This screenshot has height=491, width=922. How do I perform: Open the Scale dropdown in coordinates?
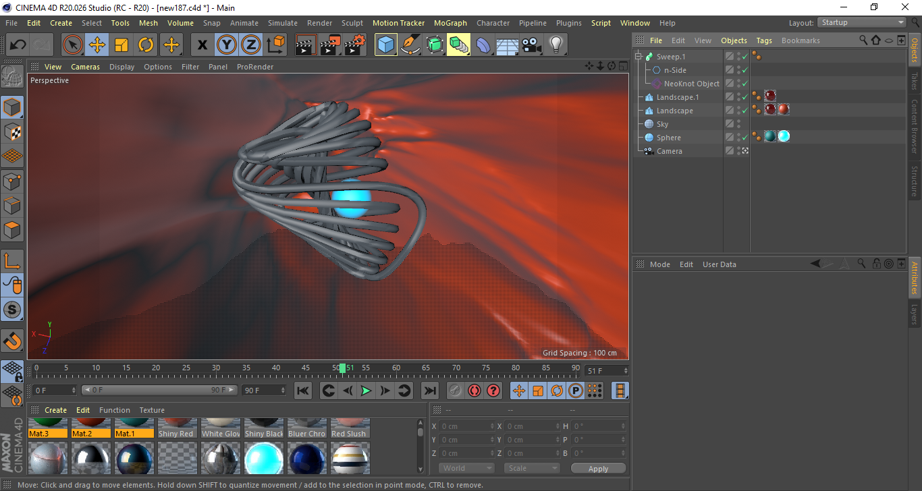pyautogui.click(x=532, y=468)
